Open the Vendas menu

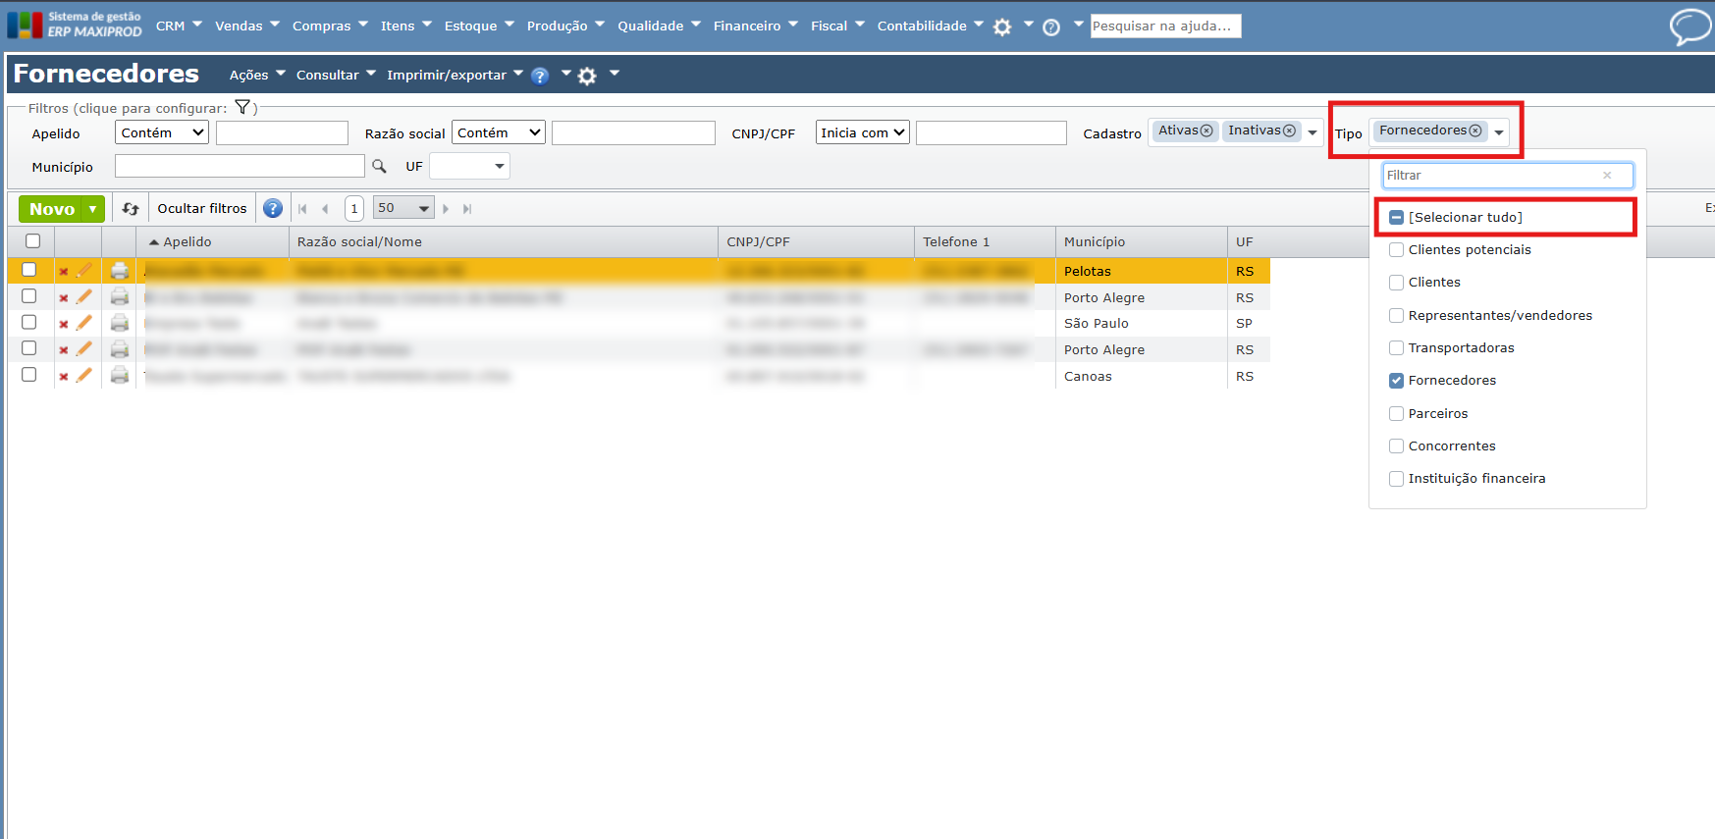pos(247,26)
